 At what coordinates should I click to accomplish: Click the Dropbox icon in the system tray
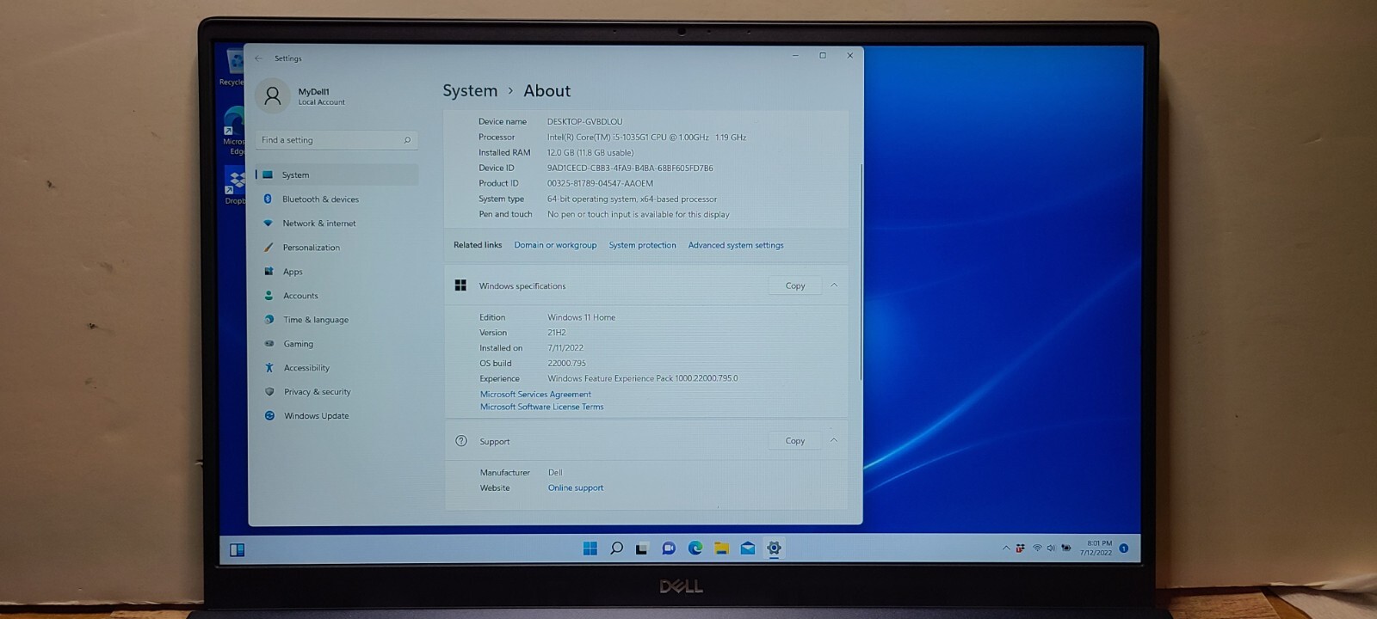1021,549
